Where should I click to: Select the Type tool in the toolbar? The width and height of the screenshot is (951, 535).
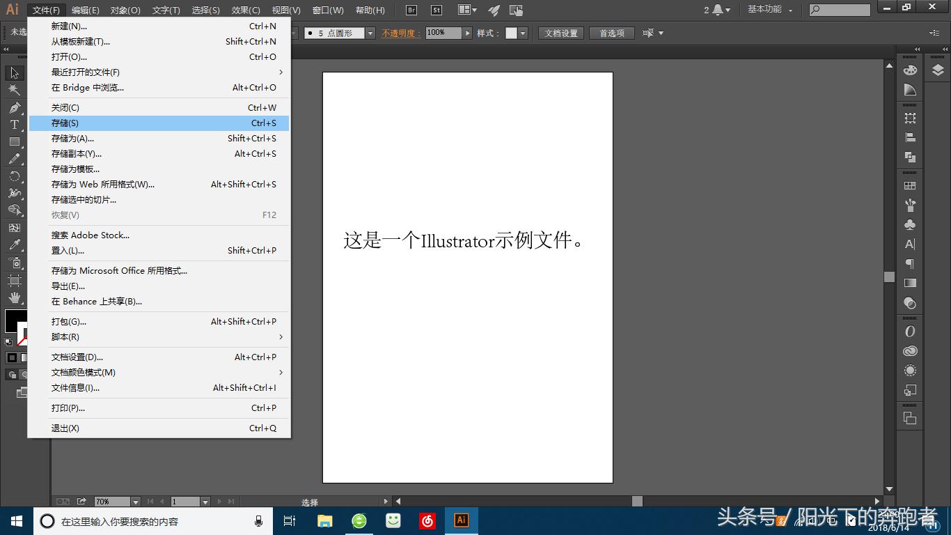coord(13,125)
